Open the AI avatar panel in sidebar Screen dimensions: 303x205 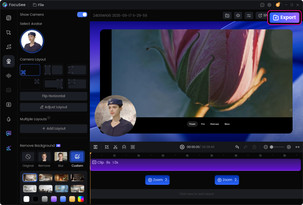click(x=9, y=148)
